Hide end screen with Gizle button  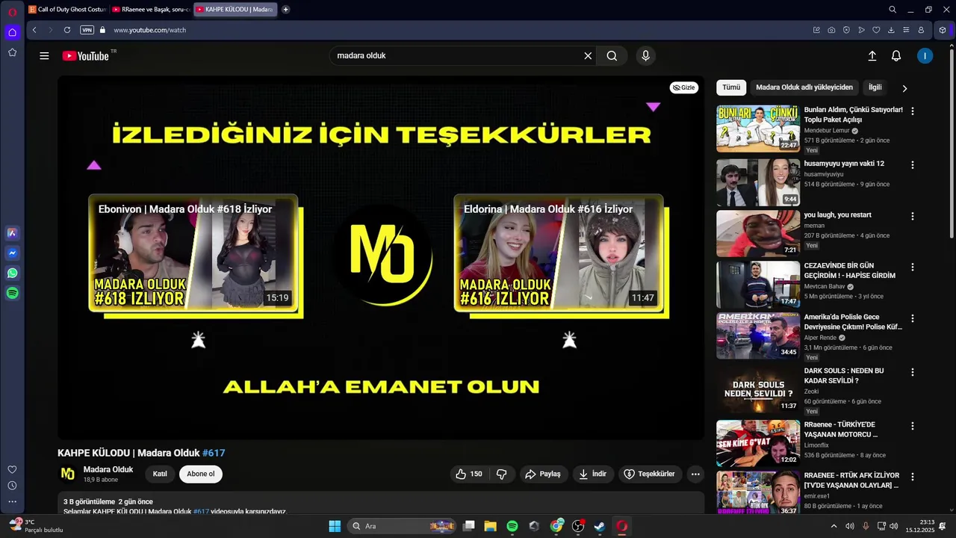[683, 87]
